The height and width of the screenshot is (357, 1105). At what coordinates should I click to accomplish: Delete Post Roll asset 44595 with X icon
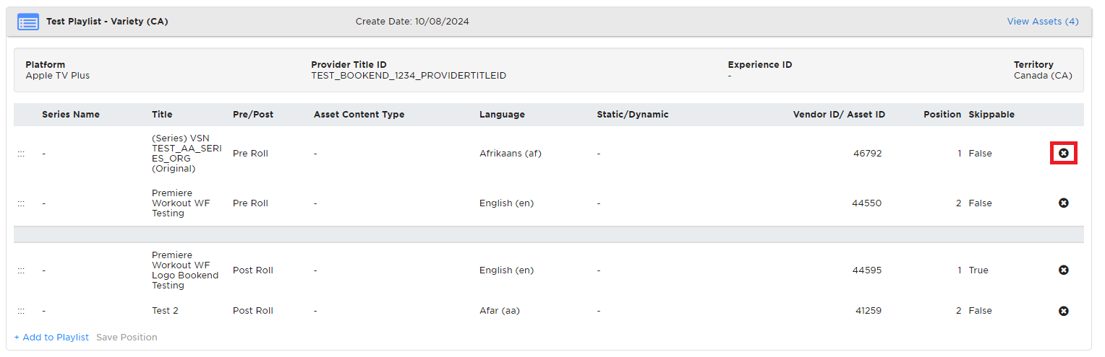1063,270
